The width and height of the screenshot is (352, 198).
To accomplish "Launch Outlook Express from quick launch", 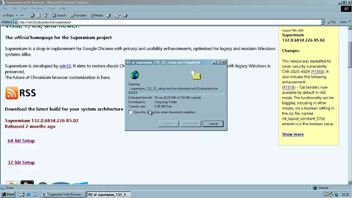I will point(34,194).
